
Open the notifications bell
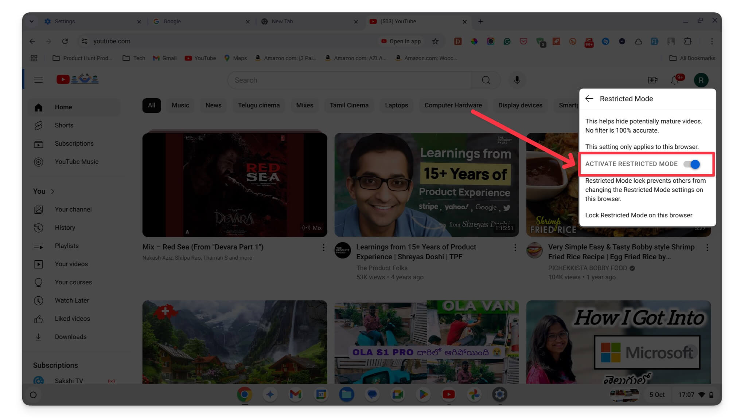coord(675,80)
